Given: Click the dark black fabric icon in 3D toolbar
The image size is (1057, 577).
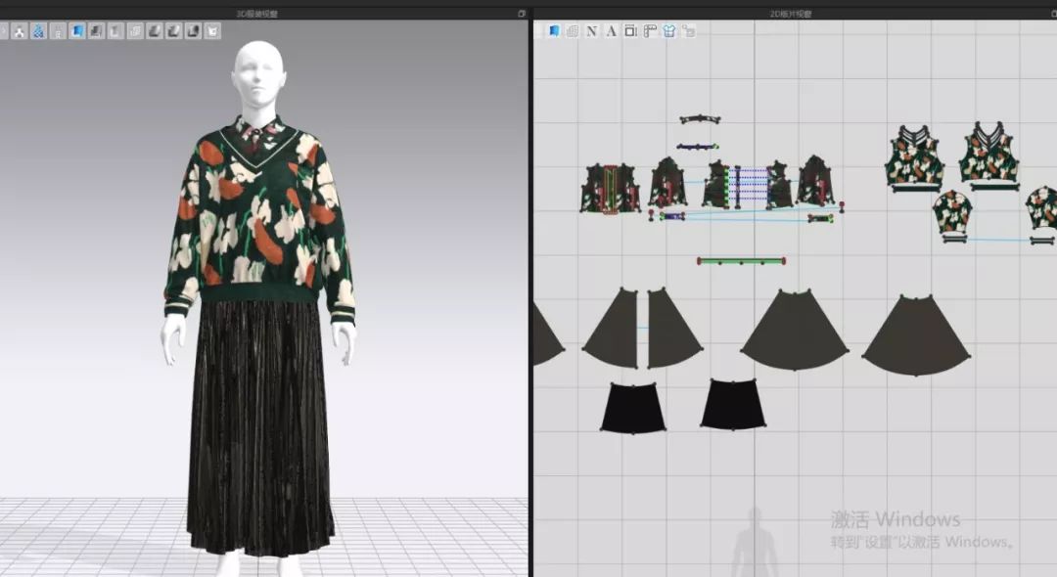Looking at the screenshot, I should point(194,31).
